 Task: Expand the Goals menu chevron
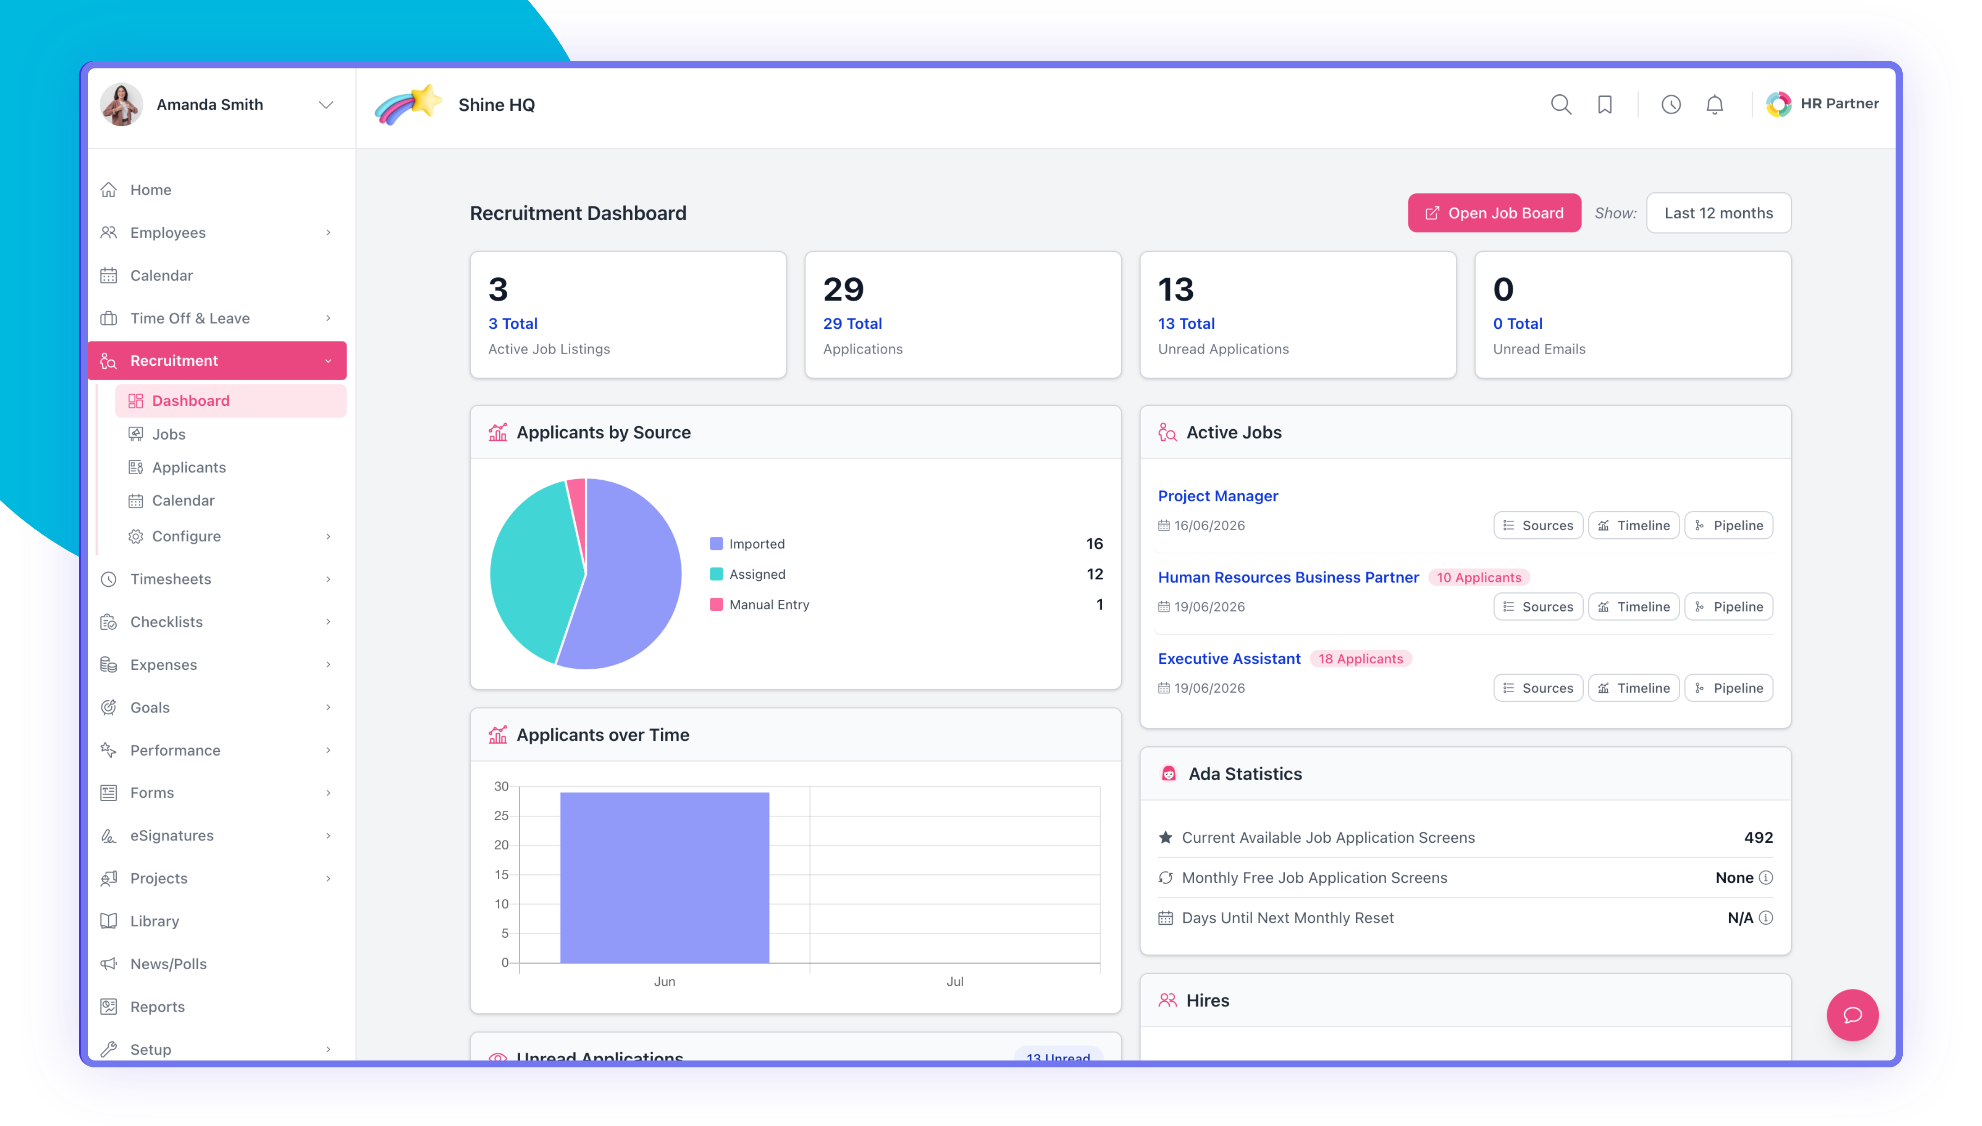pyautogui.click(x=328, y=707)
